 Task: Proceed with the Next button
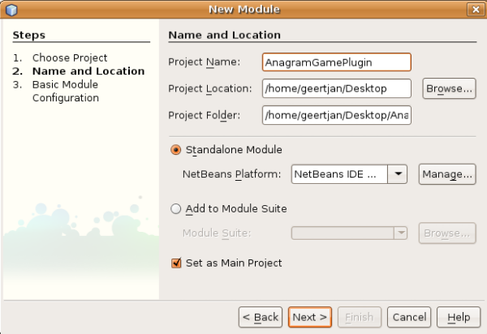(310, 317)
